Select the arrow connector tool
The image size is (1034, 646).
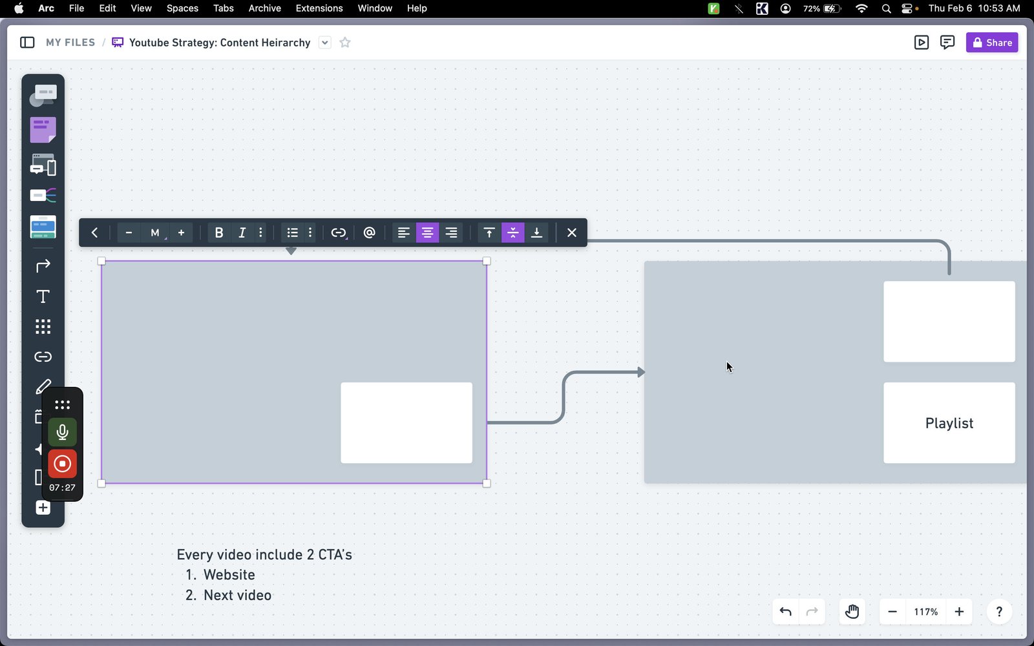43,266
